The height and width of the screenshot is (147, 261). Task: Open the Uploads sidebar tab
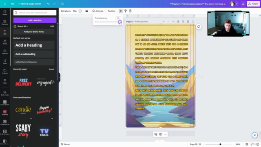(5, 52)
